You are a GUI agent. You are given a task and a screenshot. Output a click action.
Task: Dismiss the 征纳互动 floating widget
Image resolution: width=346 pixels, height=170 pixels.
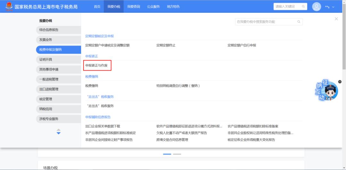[340, 82]
